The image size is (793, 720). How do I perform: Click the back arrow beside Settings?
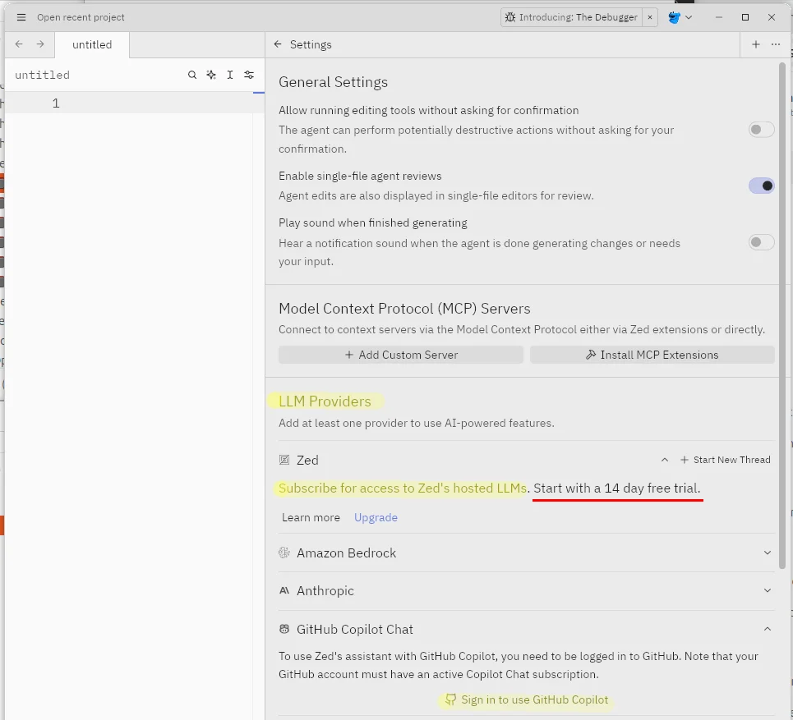click(x=278, y=44)
